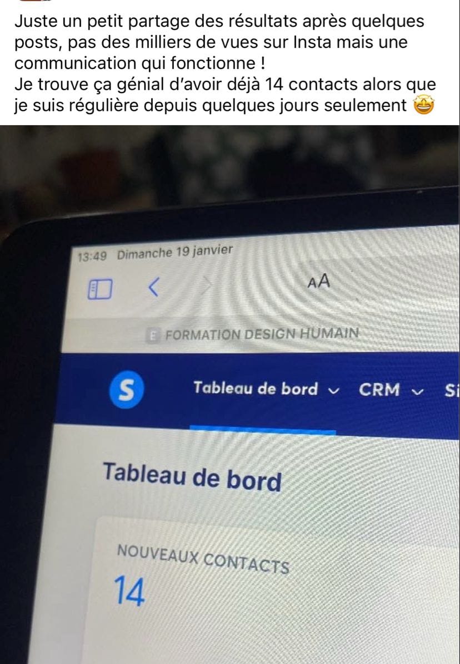Open the CRM menu

point(379,390)
